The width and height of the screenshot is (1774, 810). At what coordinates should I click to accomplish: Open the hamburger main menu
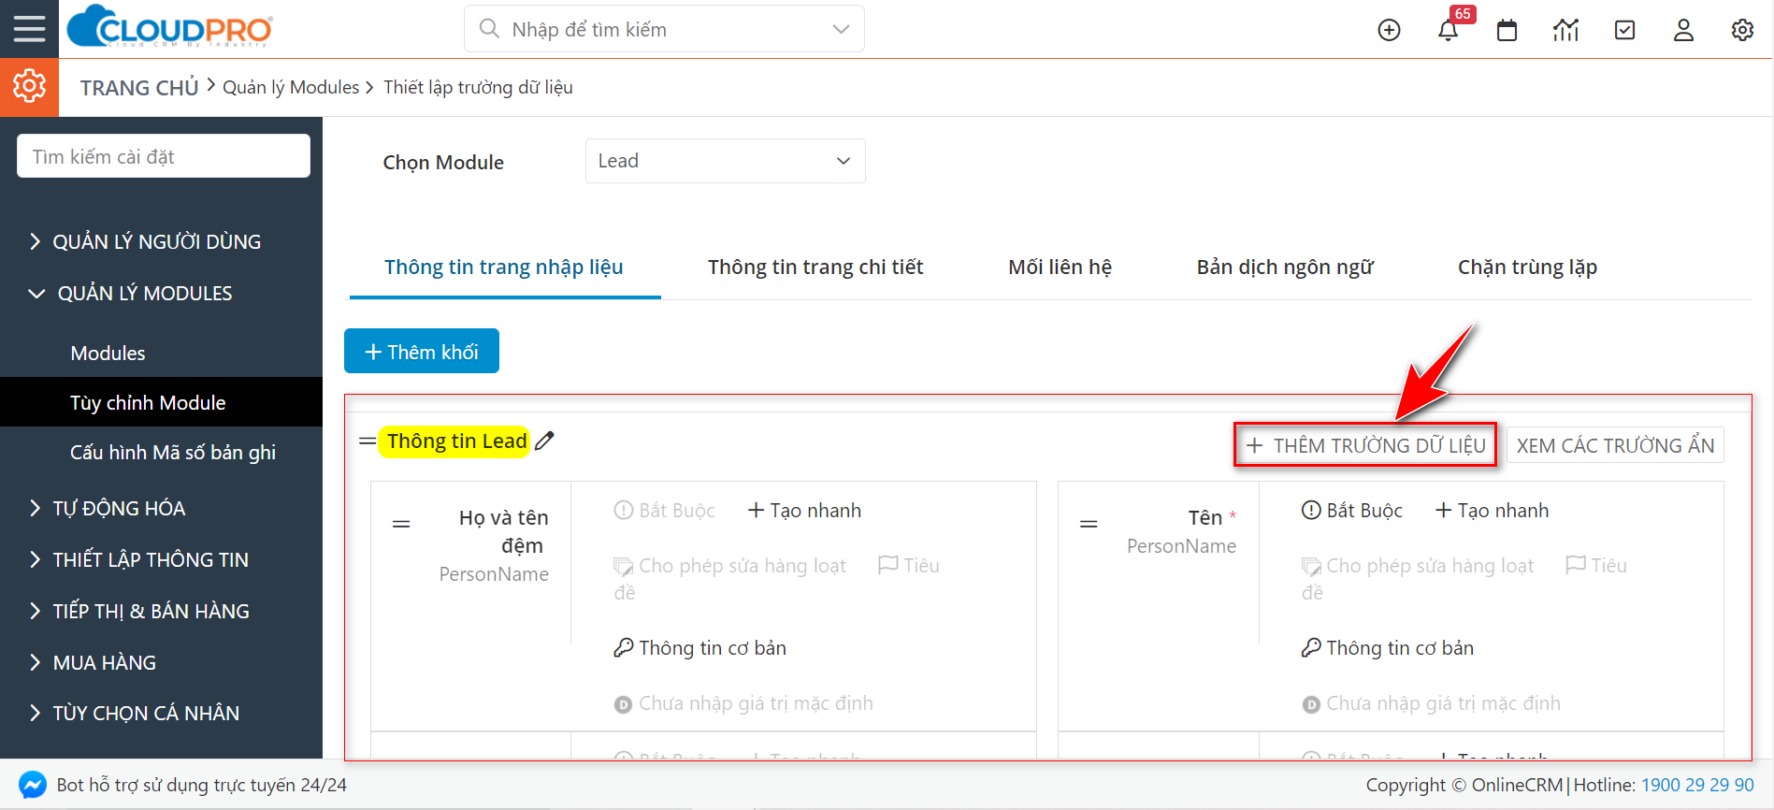point(29,29)
